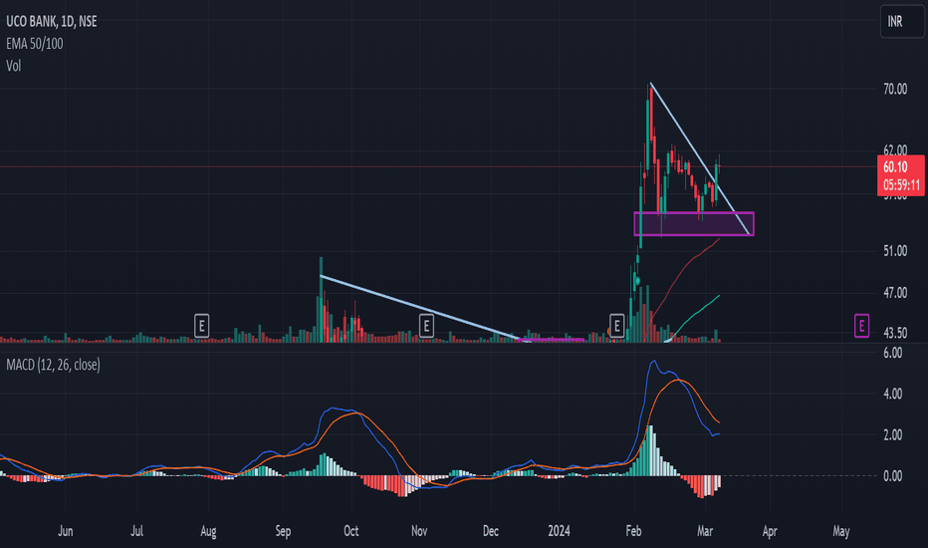Click the Oct label on time axis
This screenshot has height=548, width=928.
[x=350, y=531]
